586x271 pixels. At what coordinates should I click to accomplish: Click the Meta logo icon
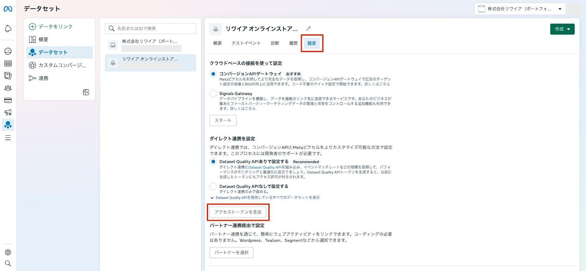click(8, 9)
